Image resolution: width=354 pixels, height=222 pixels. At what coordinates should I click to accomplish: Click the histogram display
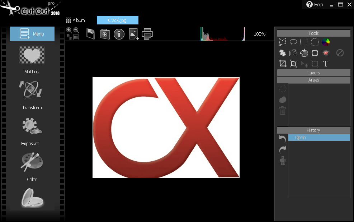[222, 34]
